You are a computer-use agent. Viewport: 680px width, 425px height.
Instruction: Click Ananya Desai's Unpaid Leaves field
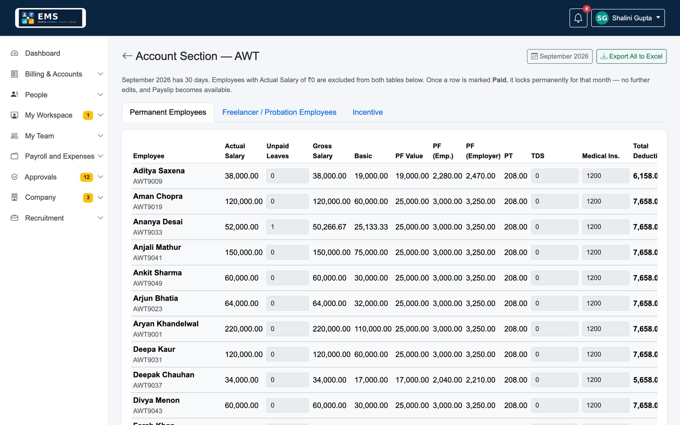tap(287, 227)
